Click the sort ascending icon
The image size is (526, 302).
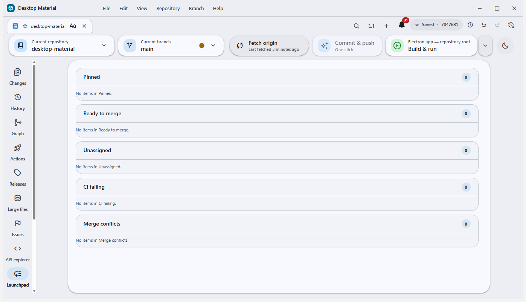pyautogui.click(x=371, y=26)
